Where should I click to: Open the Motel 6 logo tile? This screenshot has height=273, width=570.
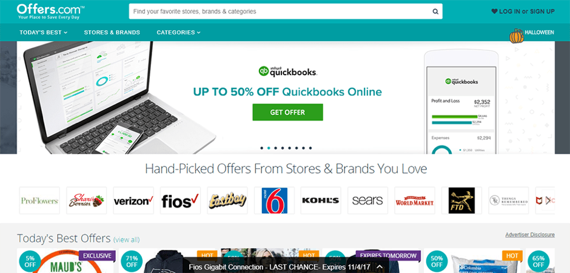[274, 200]
